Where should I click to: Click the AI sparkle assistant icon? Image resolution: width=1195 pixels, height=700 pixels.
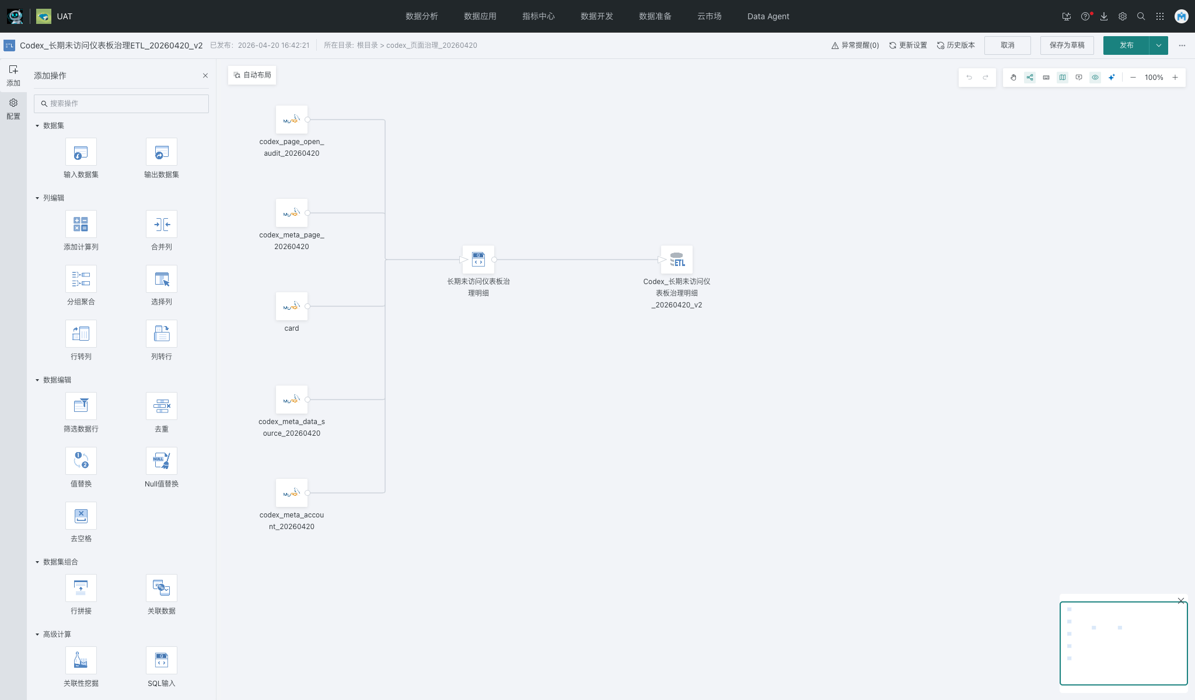coord(1112,78)
